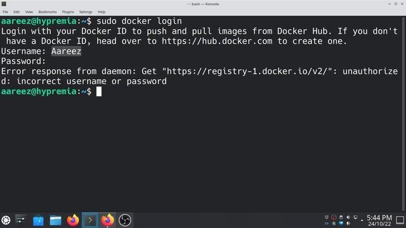The height and width of the screenshot is (228, 406).
Task: Click the 'incorrect username or password' text
Action: click(x=91, y=81)
